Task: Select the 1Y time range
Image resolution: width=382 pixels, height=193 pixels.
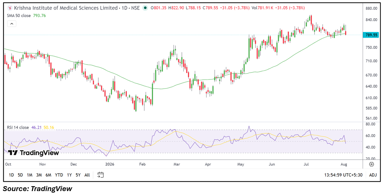Action: coord(69,175)
